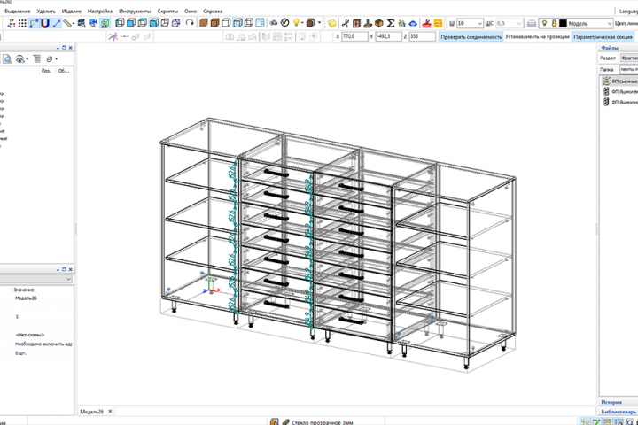This screenshot has height=425, width=638.
Task: Click the stamp tool icon
Action: point(368,24)
